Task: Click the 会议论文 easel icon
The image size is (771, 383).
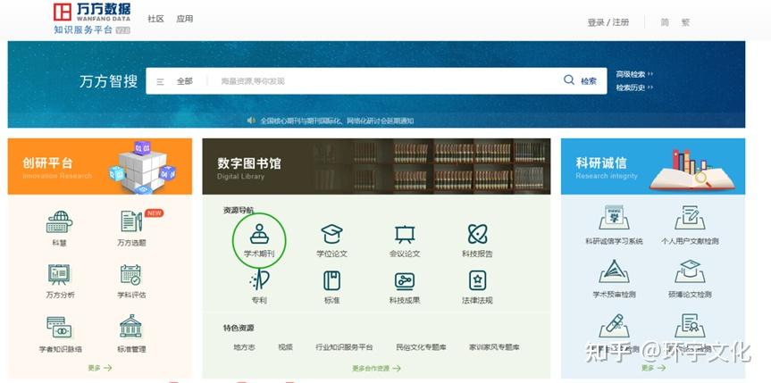Action: coord(405,234)
